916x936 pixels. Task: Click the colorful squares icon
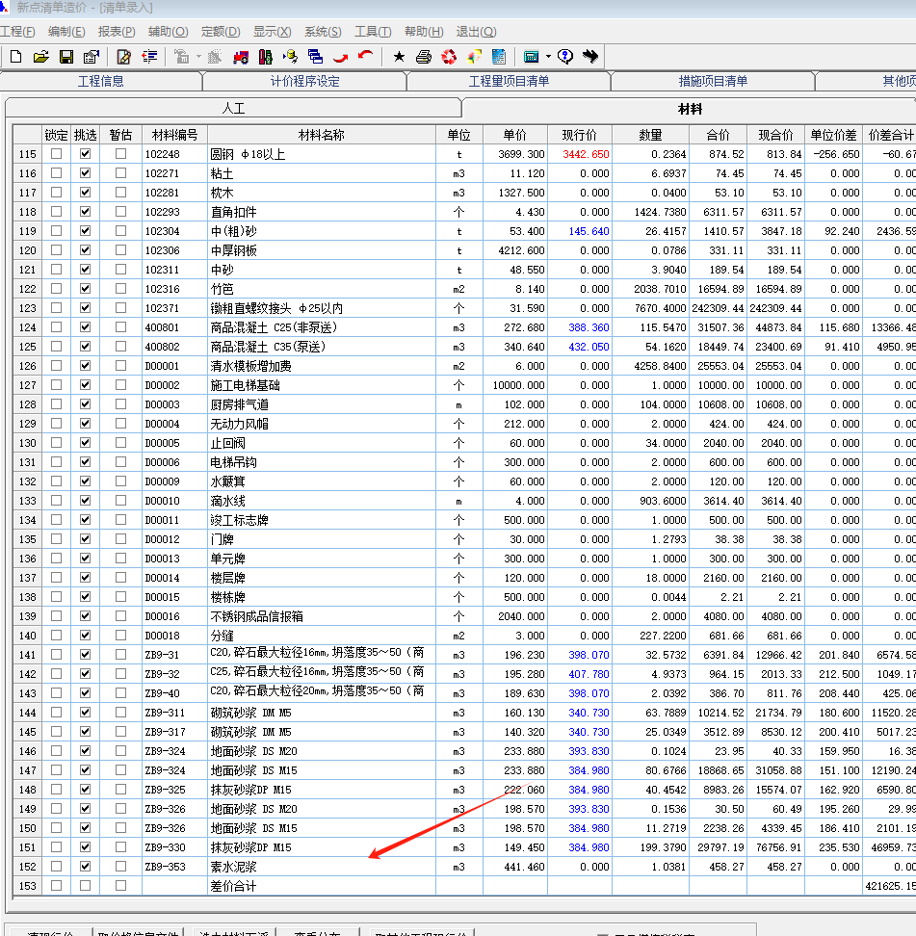coord(474,57)
